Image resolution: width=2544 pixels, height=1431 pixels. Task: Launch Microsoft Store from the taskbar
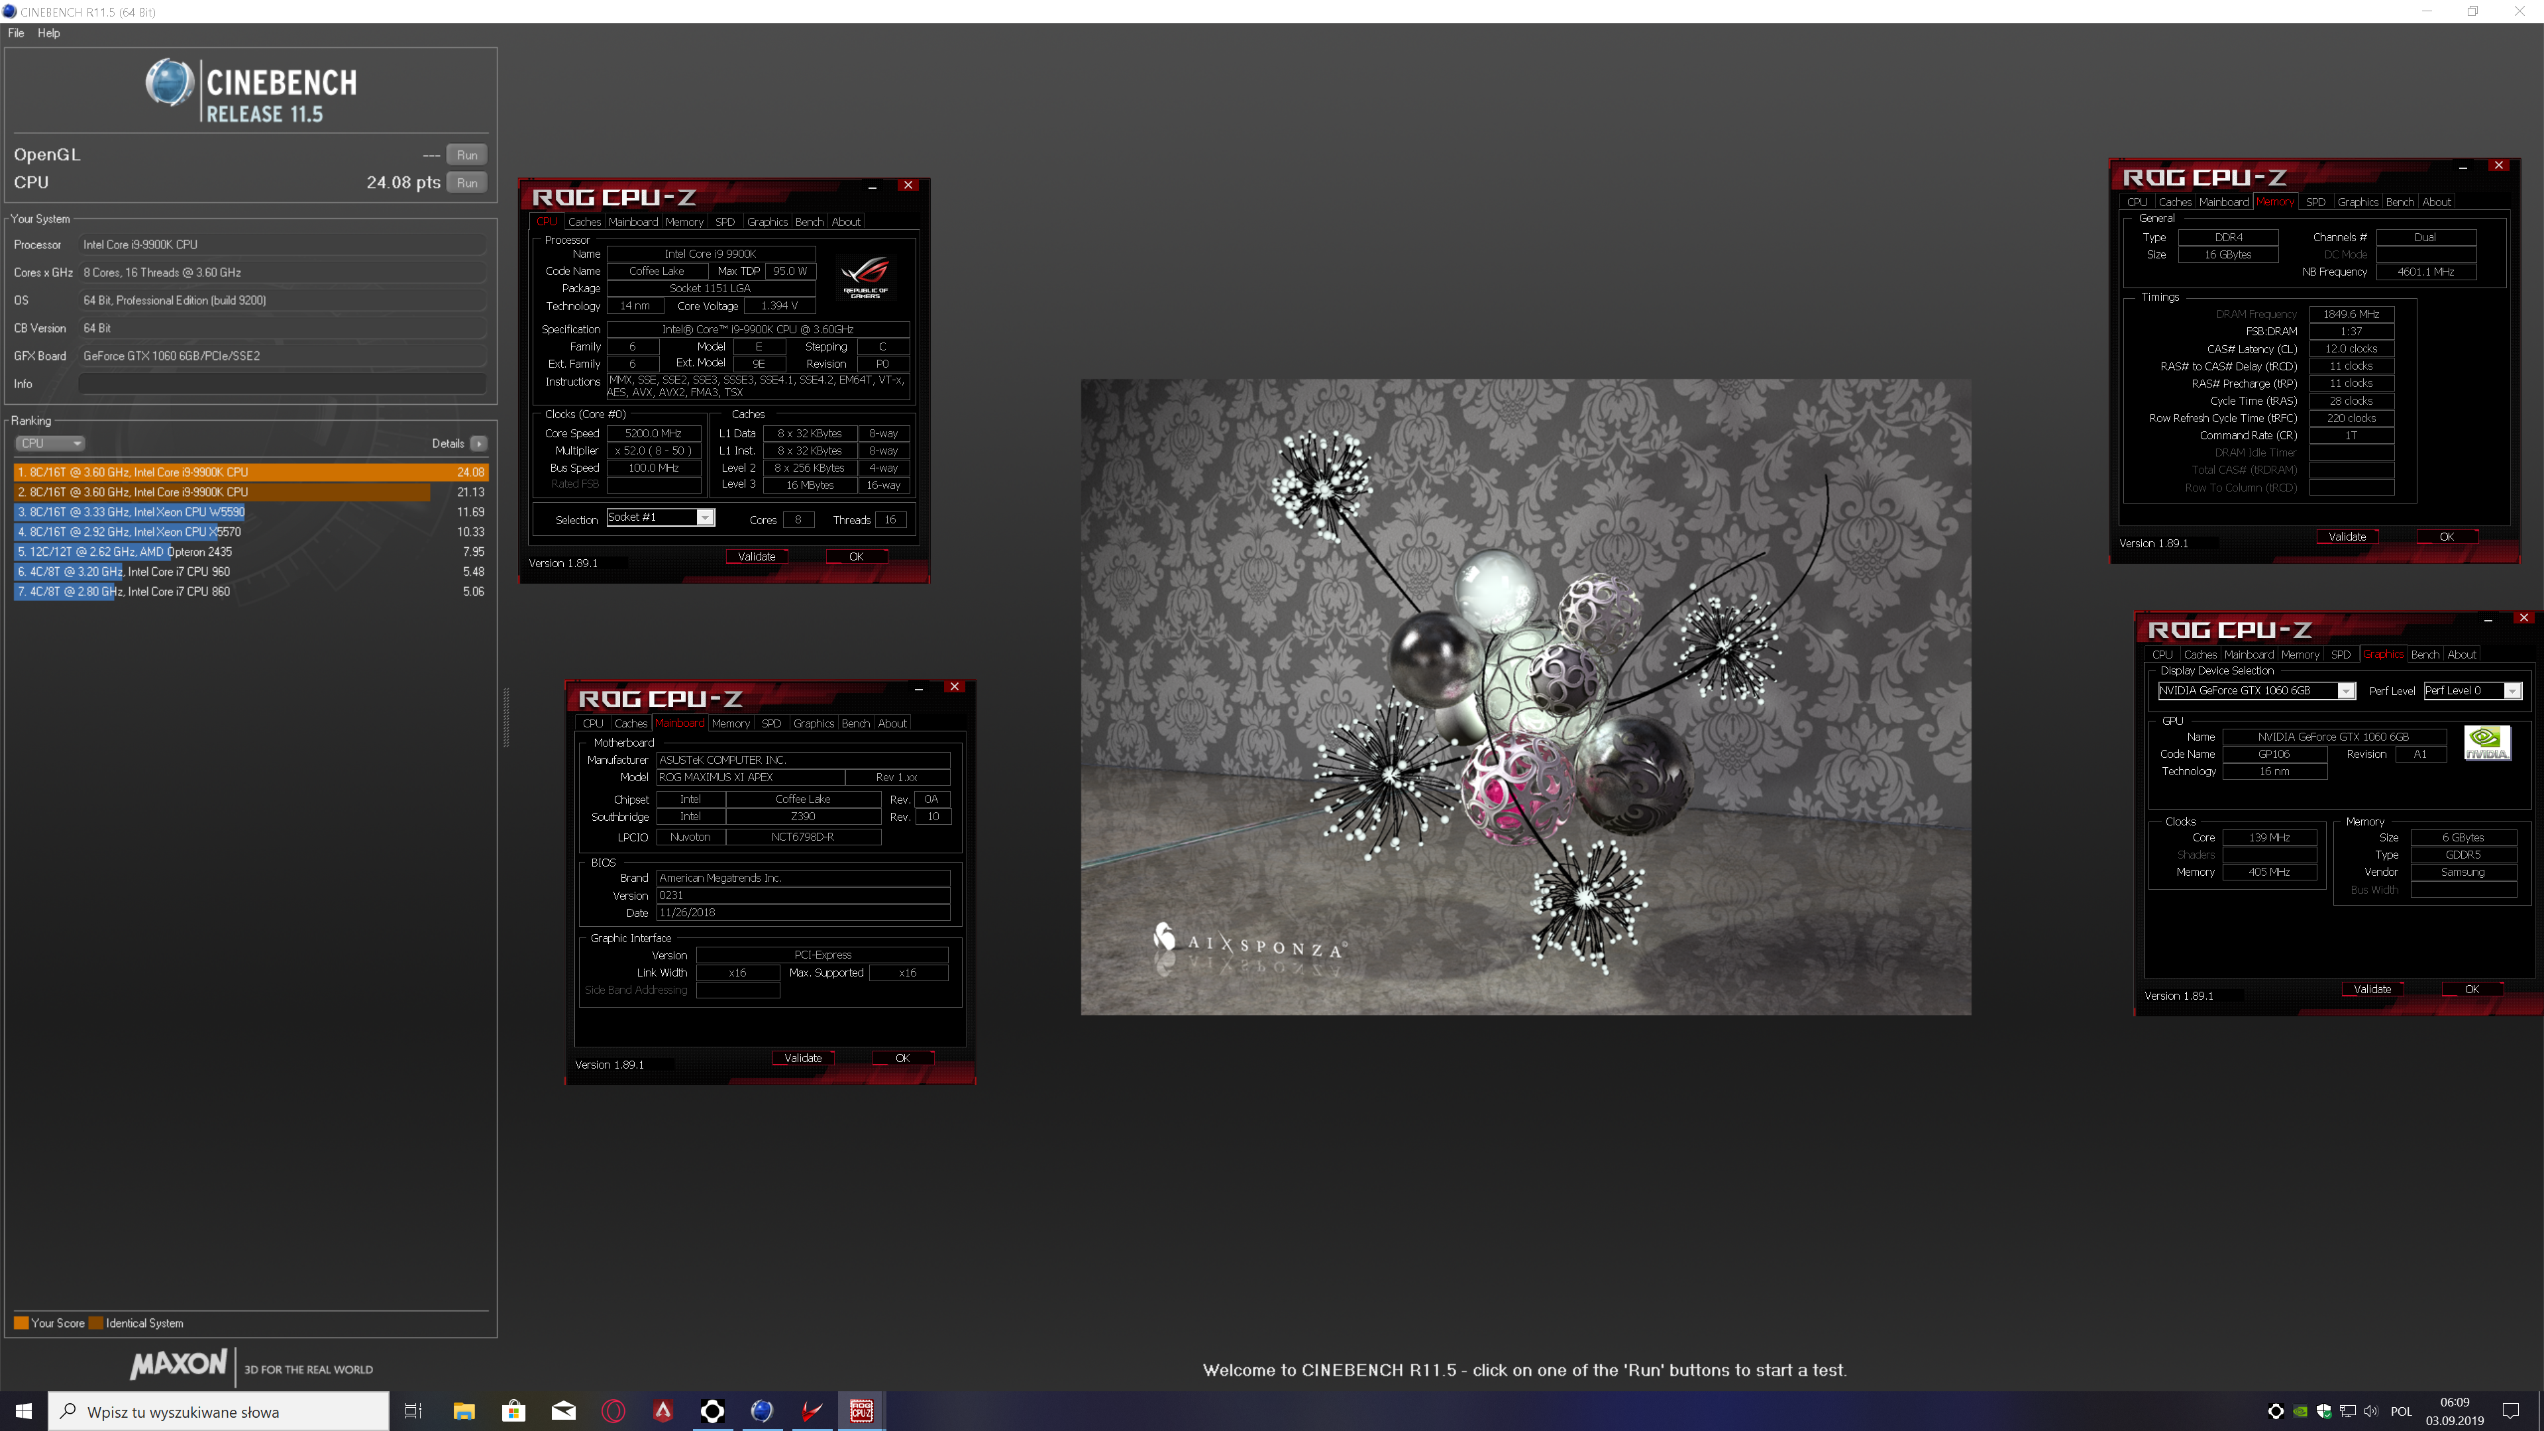pyautogui.click(x=513, y=1411)
